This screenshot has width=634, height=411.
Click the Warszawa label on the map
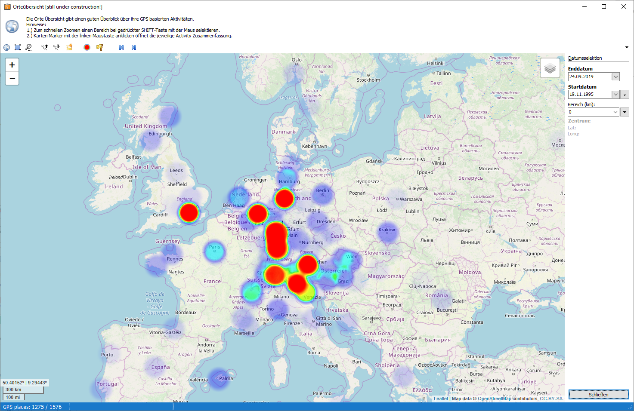pos(411,199)
